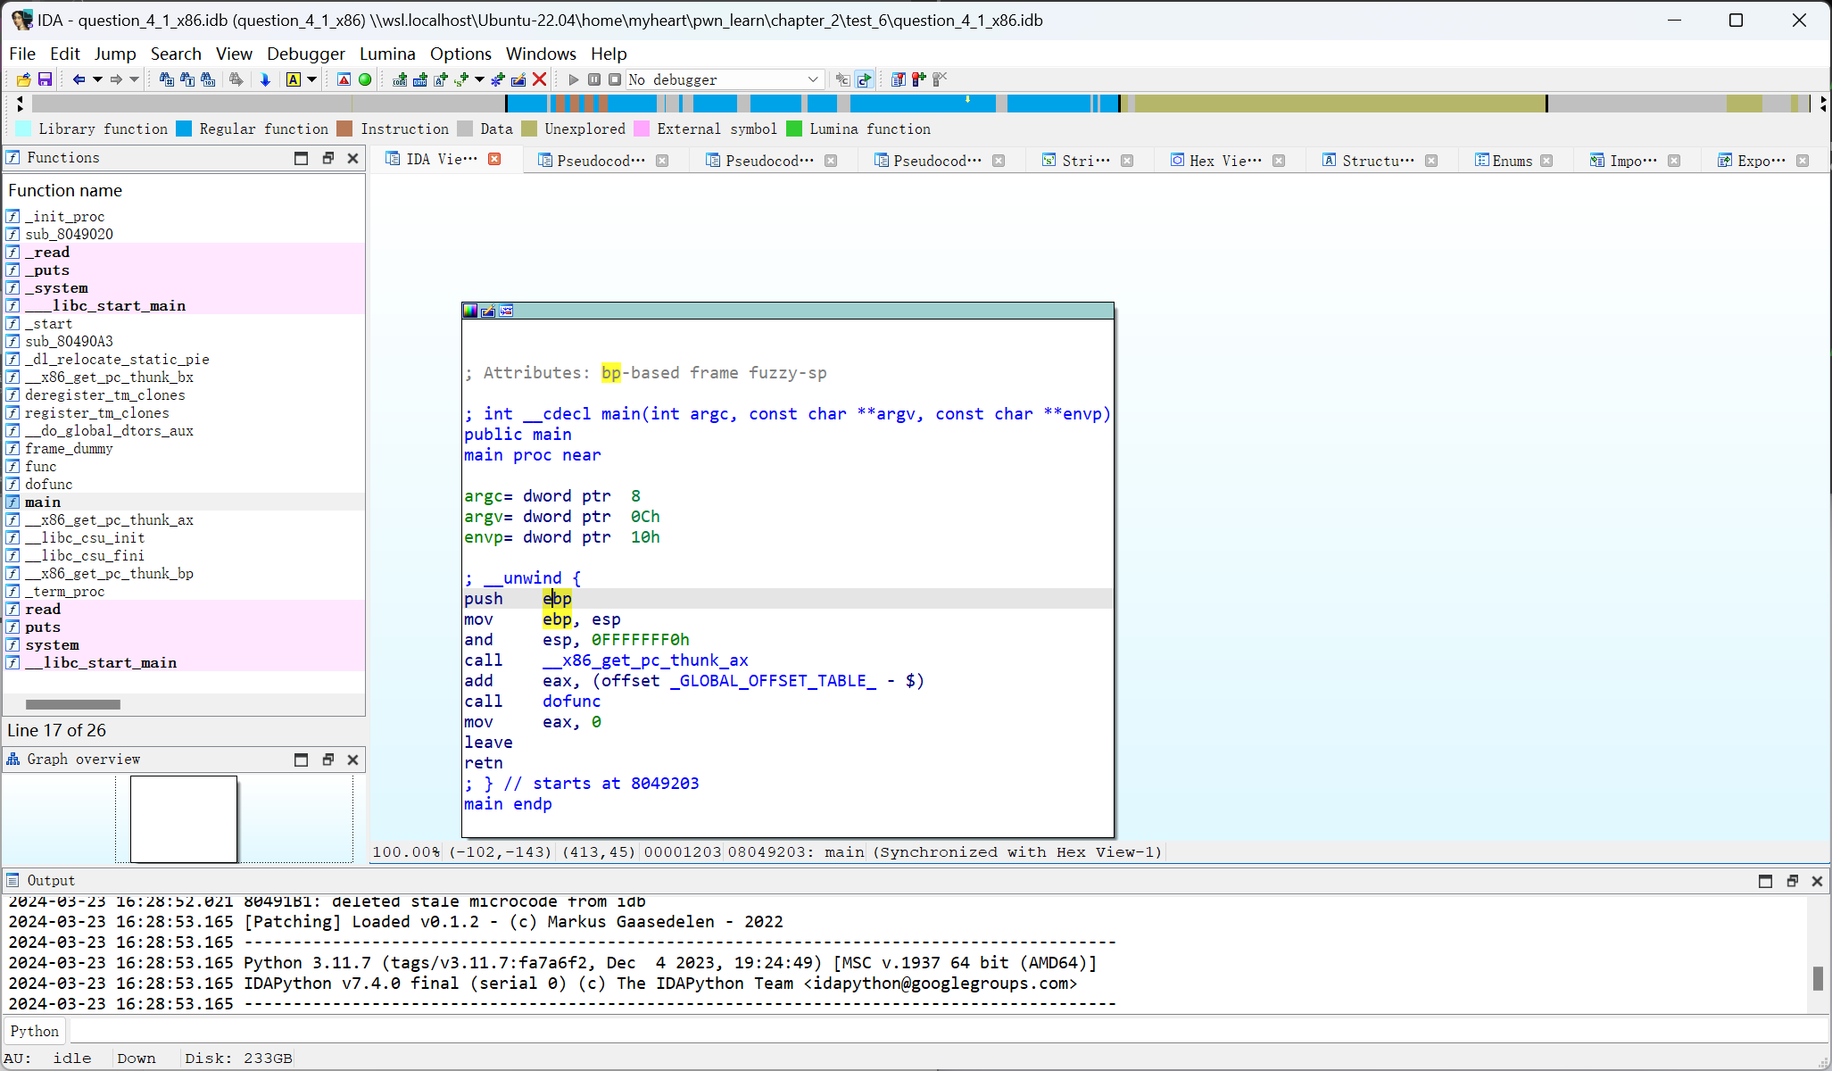Click the navigation band color bar
This screenshot has width=1832, height=1071.
pos(923,104)
